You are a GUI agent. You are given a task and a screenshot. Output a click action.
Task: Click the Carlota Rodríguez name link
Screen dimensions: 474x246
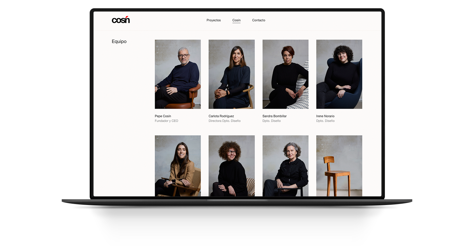click(x=221, y=116)
